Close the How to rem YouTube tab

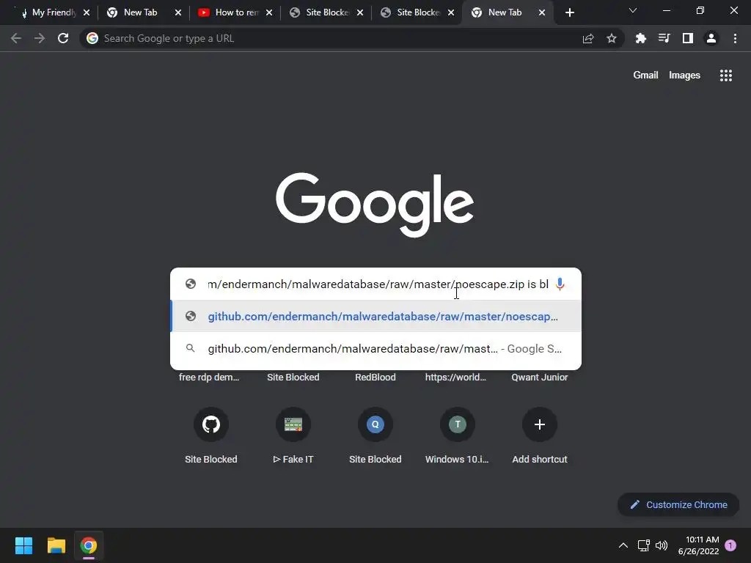coord(269,12)
